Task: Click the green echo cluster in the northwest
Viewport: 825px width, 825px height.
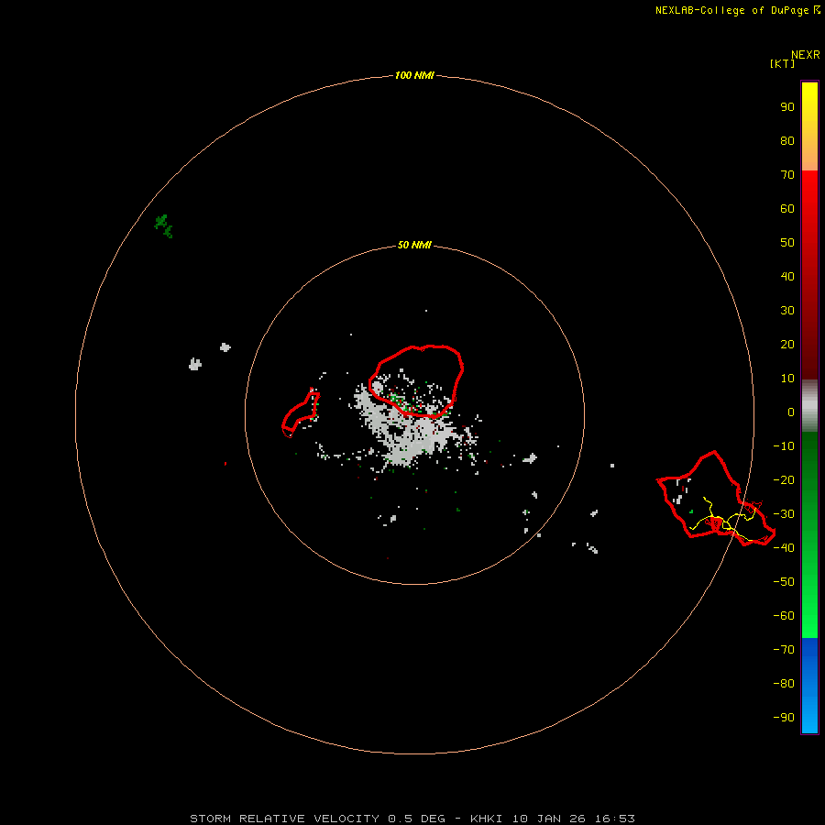Action: point(163,226)
